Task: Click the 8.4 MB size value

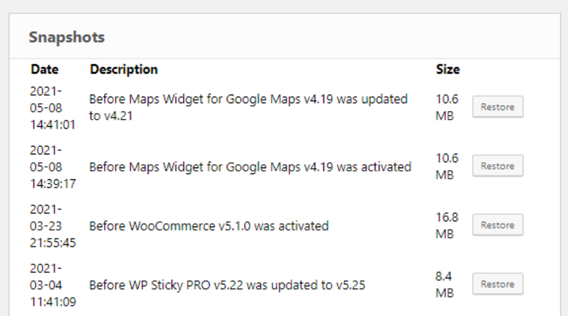Action: [444, 284]
